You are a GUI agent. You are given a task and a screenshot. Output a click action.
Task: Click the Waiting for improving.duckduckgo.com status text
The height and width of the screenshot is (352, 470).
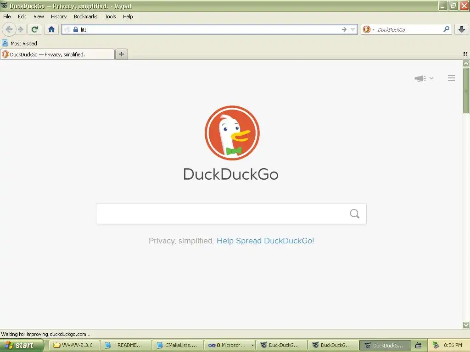(45, 334)
